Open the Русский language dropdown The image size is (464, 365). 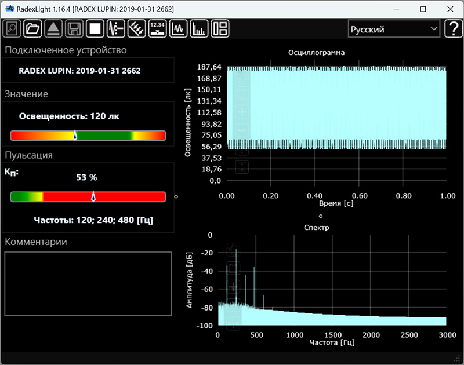point(394,29)
